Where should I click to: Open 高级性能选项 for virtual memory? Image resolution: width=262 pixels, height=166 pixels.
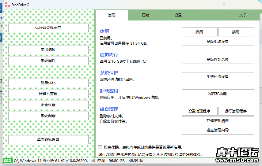[x=218, y=60]
